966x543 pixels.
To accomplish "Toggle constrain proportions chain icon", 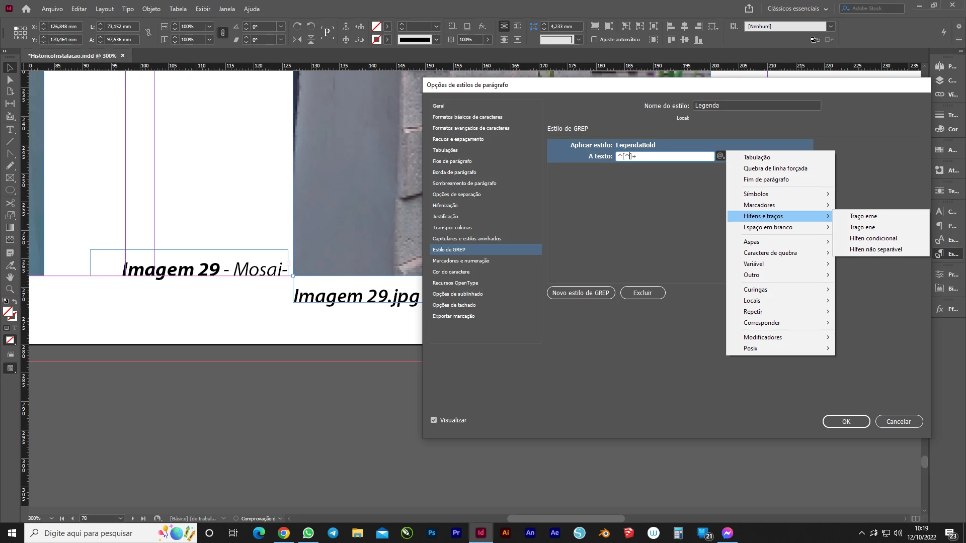I will 222,33.
